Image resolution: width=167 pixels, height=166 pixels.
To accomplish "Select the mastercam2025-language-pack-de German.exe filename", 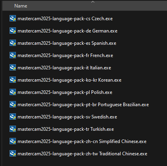I will (x=68, y=31).
